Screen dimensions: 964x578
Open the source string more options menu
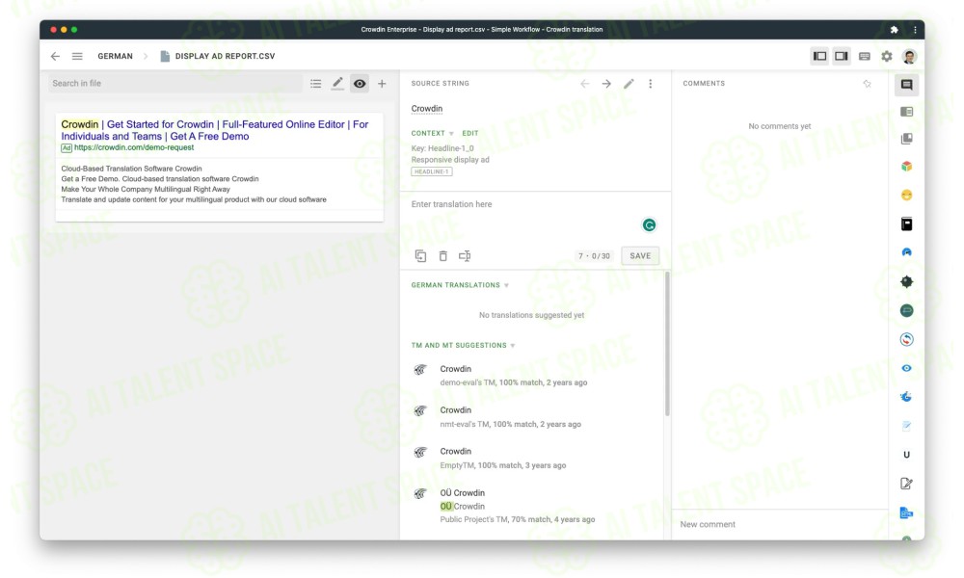[651, 84]
